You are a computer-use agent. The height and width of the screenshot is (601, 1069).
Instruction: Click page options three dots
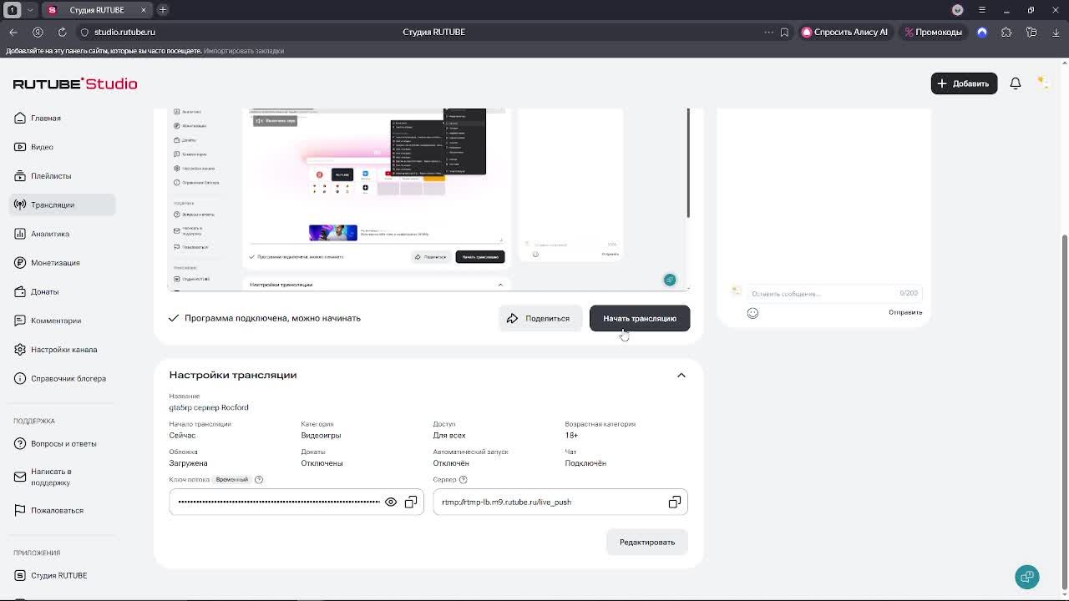coord(768,32)
